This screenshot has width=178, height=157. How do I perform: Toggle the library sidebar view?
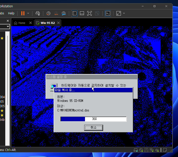click(74, 13)
